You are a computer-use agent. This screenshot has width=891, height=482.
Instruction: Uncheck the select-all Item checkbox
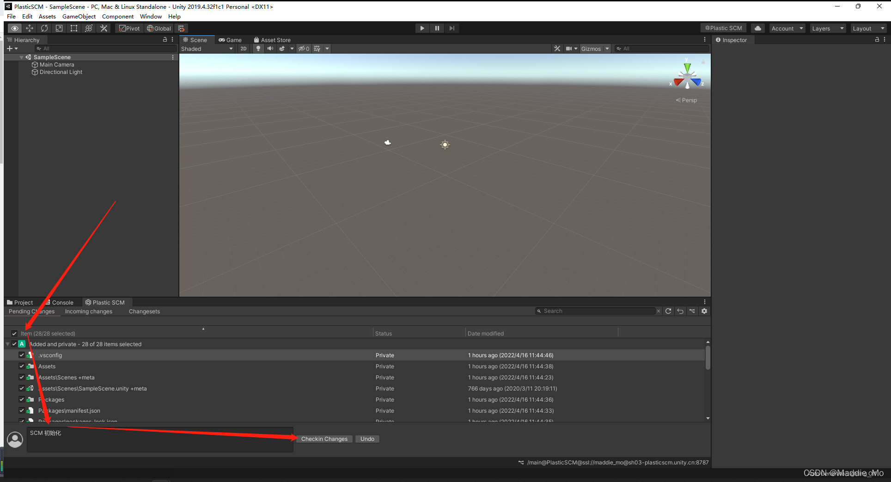14,334
